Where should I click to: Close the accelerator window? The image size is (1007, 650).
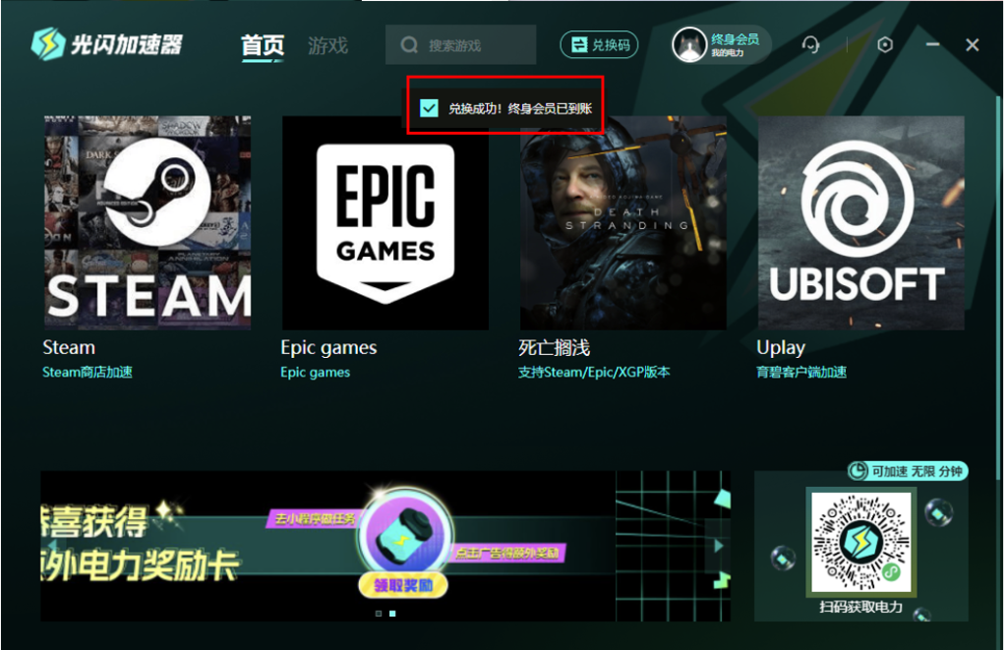click(x=973, y=45)
